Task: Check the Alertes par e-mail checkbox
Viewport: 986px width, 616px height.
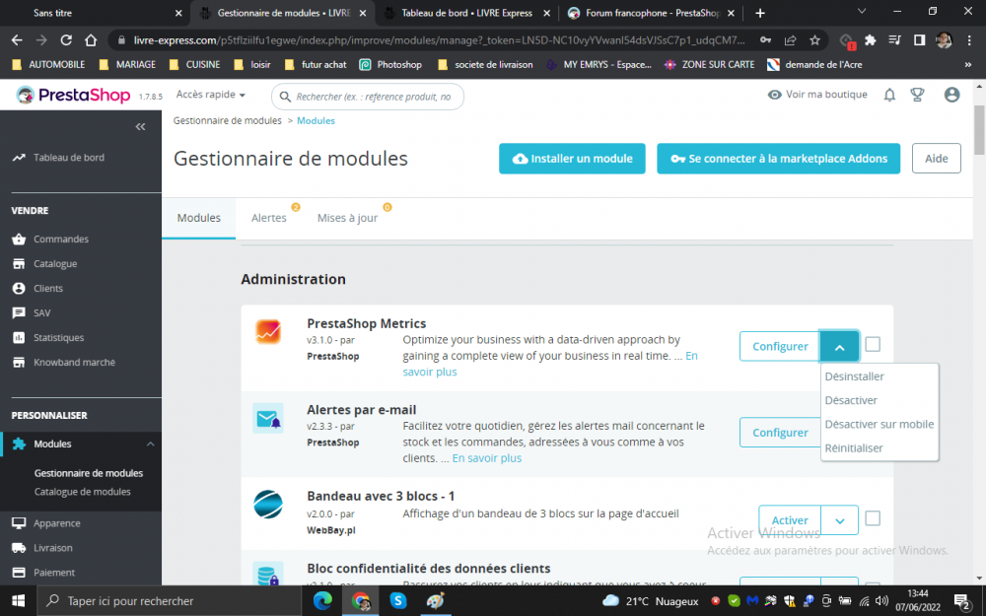Action: pyautogui.click(x=875, y=432)
